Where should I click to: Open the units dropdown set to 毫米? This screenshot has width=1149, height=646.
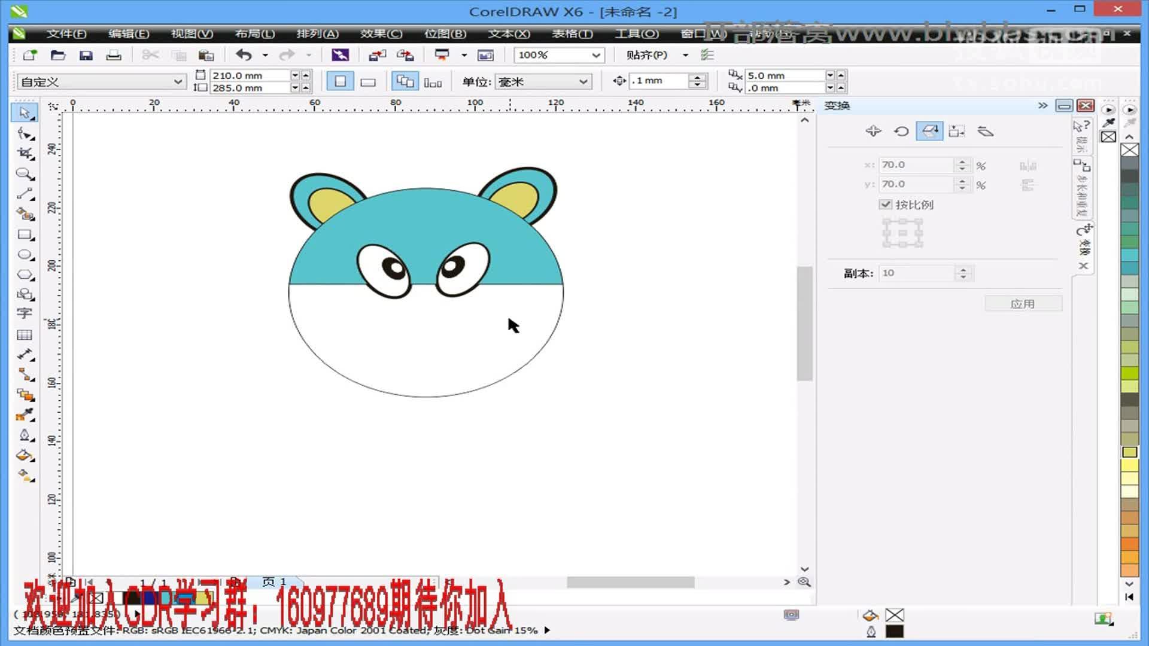coord(583,81)
